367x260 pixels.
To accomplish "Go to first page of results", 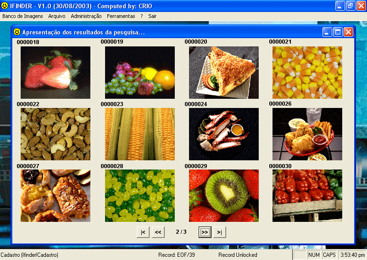I will coord(143,232).
